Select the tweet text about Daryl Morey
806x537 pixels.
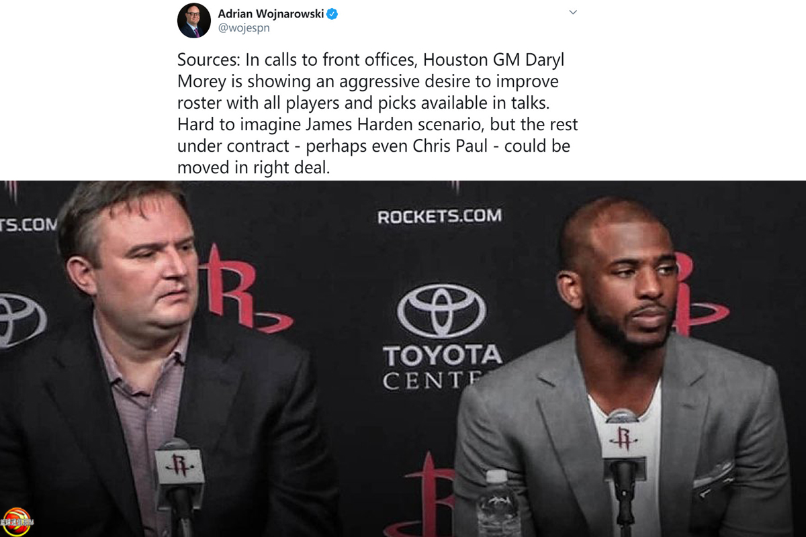coord(377,113)
